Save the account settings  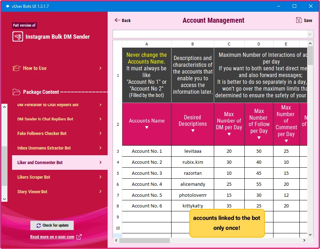coord(304,20)
